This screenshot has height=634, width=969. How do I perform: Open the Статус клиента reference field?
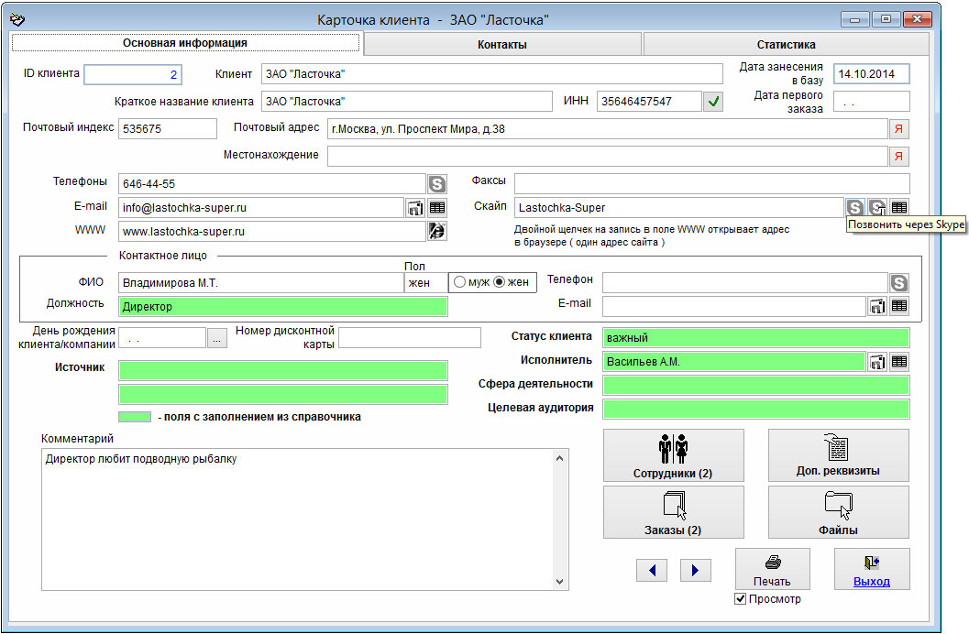point(755,338)
